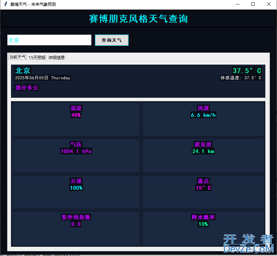Click the window title 赛博天气 - 未来气象预测
Viewport: 277px width, 256px height.
point(33,4)
